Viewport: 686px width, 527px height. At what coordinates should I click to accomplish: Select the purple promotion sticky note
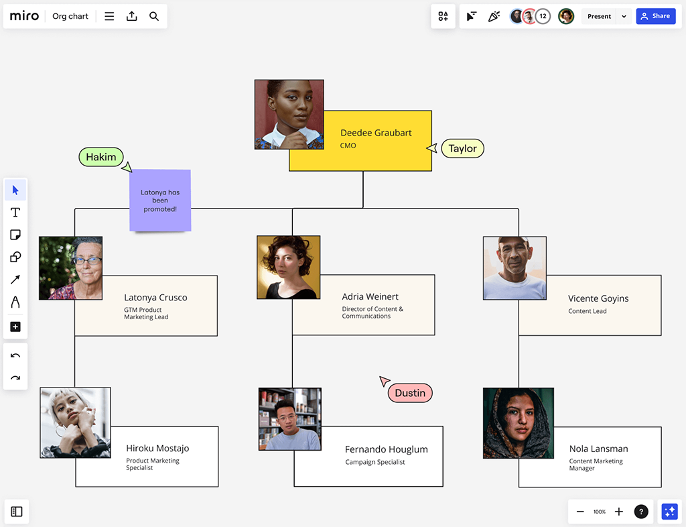[160, 200]
